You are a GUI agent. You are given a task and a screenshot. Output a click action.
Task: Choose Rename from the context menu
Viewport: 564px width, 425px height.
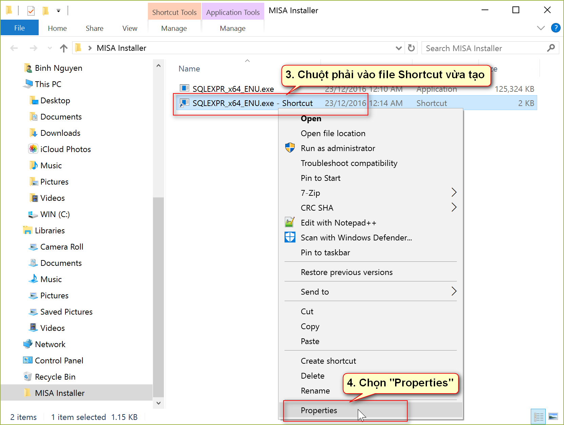coord(315,391)
